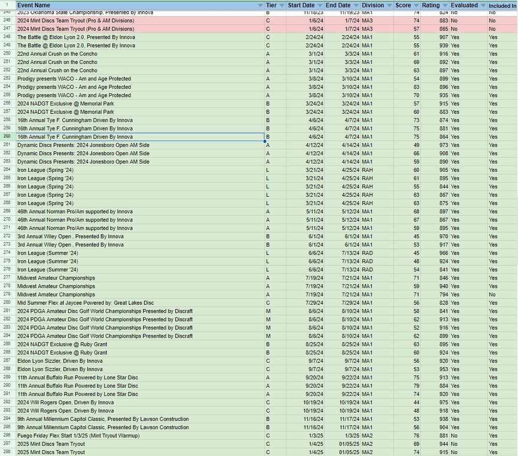518x456 pixels.
Task: Click the start date 7/29/24
Action: click(314, 303)
